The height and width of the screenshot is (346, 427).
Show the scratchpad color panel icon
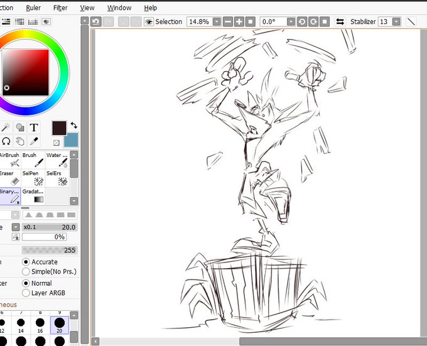tap(46, 21)
